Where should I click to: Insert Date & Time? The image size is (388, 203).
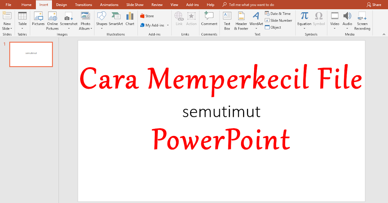[x=278, y=14]
